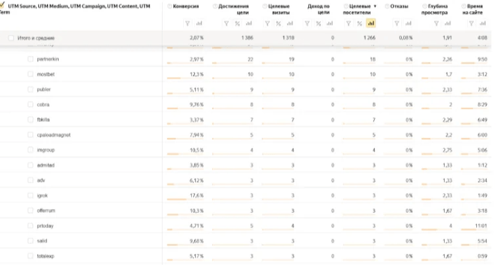Click the Отказы column header

pyautogui.click(x=399, y=6)
